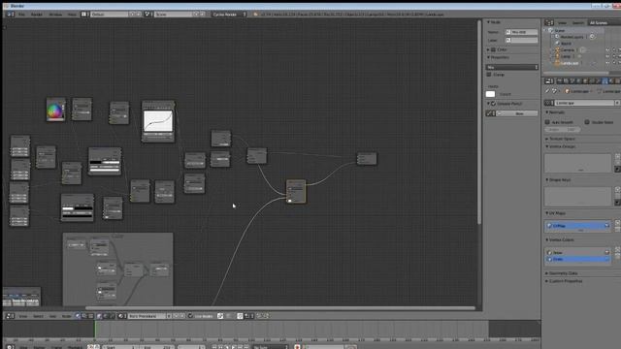This screenshot has width=621, height=349.
Task: Expand the Color panel section
Action: click(x=497, y=49)
